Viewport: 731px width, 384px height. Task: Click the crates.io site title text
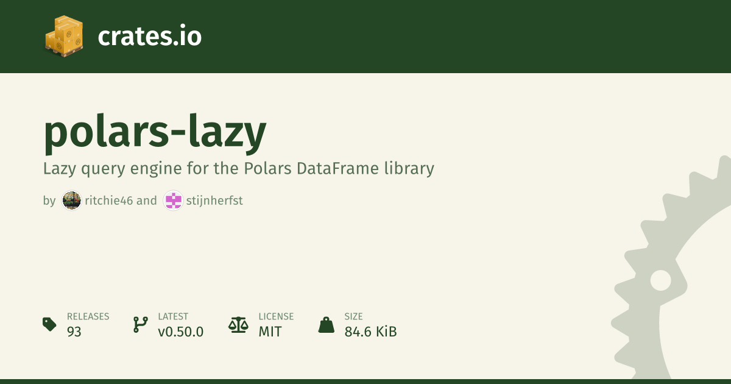coord(149,37)
